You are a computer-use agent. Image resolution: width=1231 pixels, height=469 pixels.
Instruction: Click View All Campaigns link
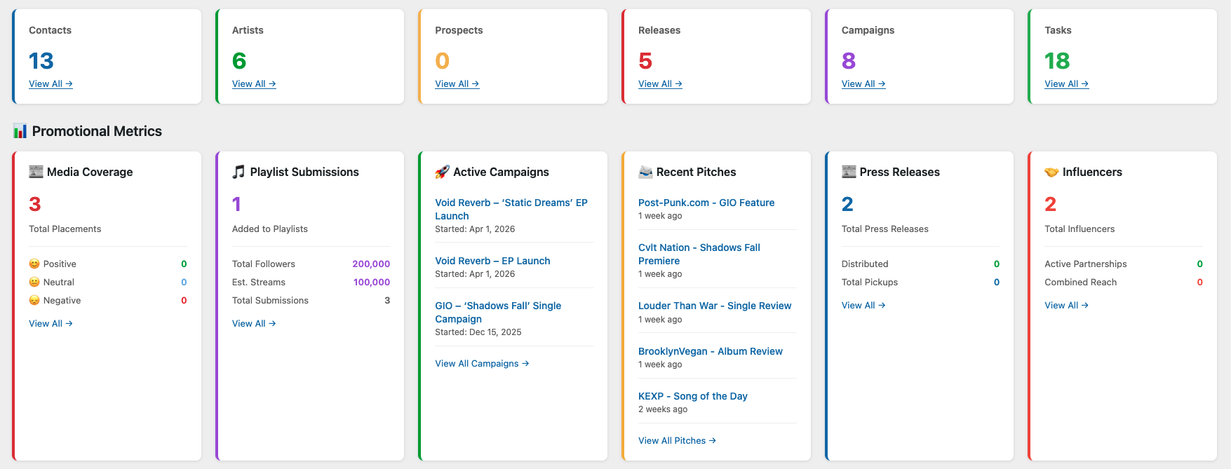482,364
